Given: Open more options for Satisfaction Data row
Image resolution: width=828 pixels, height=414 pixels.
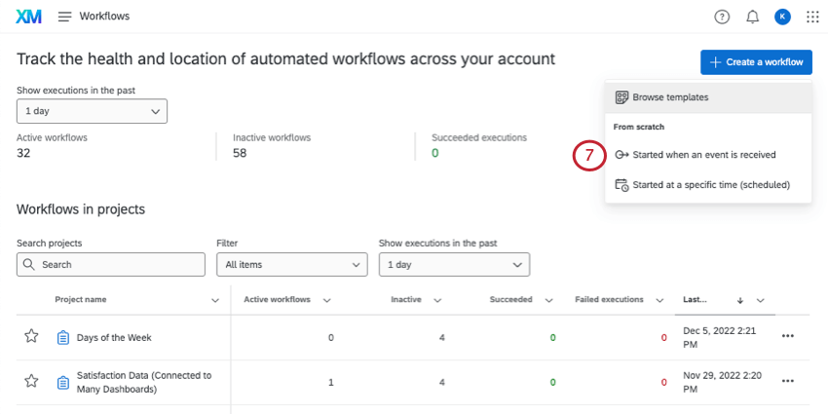Looking at the screenshot, I should (788, 382).
